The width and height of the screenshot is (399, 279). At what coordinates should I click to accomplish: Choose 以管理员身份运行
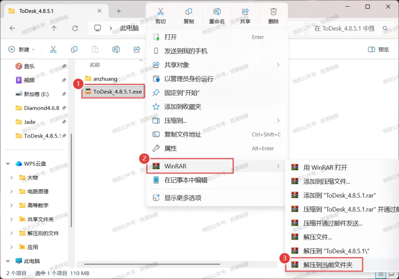click(217, 79)
